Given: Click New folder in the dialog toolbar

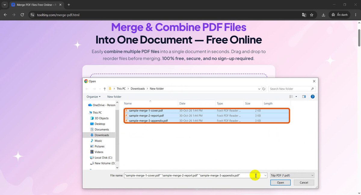Looking at the screenshot, I should [x=114, y=97].
